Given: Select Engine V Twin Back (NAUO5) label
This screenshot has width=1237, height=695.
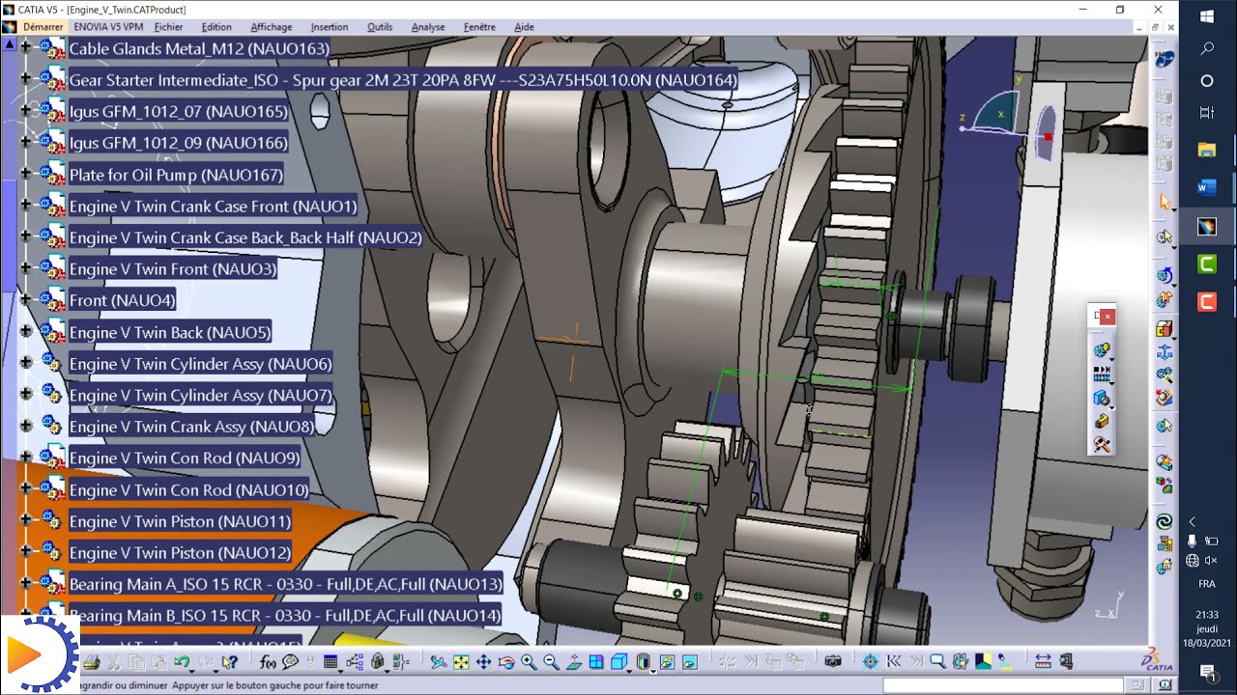Looking at the screenshot, I should 170,332.
